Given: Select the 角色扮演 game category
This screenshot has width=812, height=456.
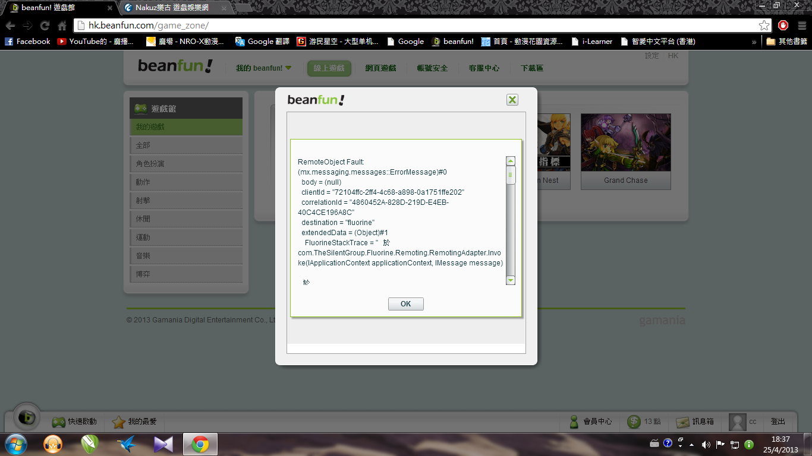Looking at the screenshot, I should [x=186, y=164].
